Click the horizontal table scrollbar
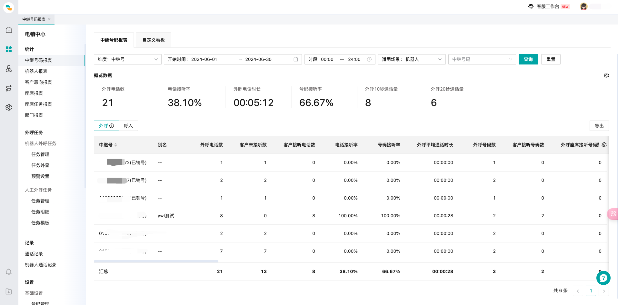The height and width of the screenshot is (305, 618). (156, 261)
